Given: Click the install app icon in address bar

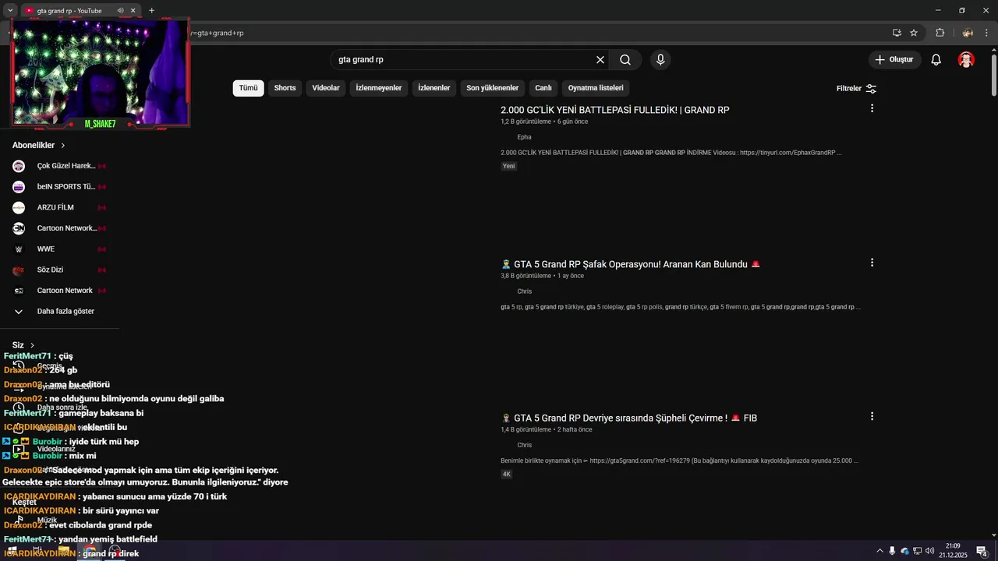Looking at the screenshot, I should coord(897,33).
